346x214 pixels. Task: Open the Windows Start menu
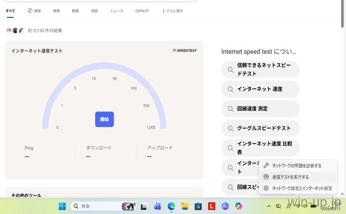click(62, 206)
